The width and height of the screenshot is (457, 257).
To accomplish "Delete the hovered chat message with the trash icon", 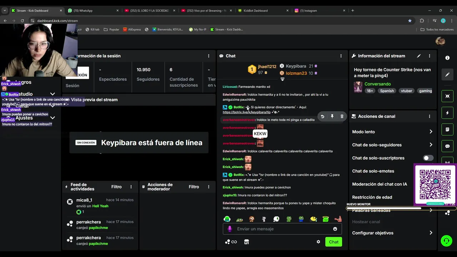I will click(342, 116).
